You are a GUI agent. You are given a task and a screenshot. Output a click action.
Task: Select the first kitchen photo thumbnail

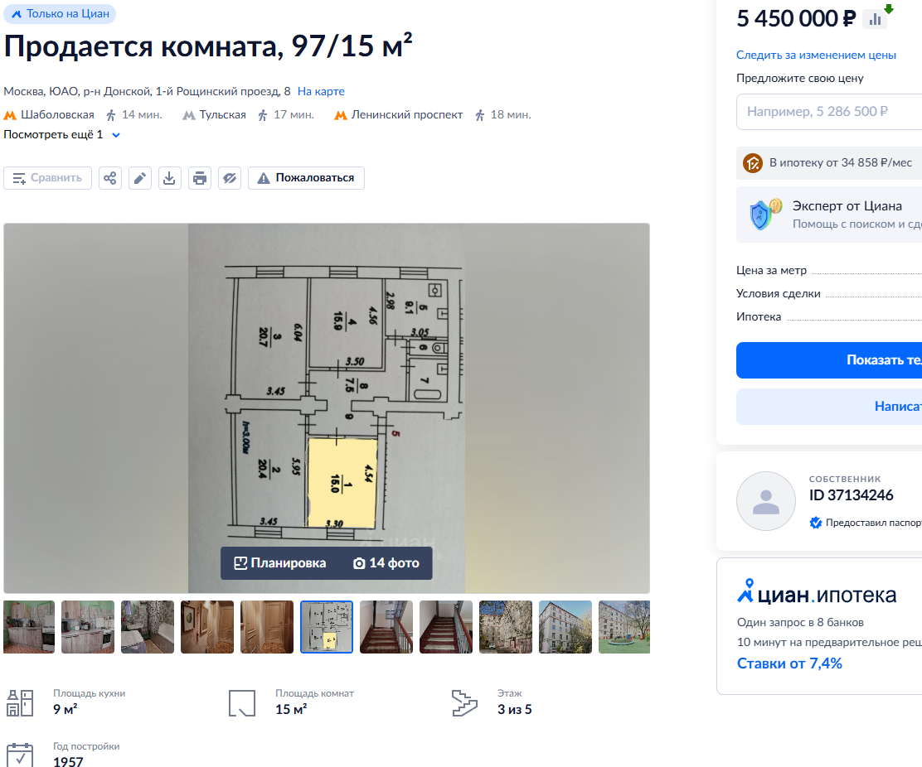29,627
